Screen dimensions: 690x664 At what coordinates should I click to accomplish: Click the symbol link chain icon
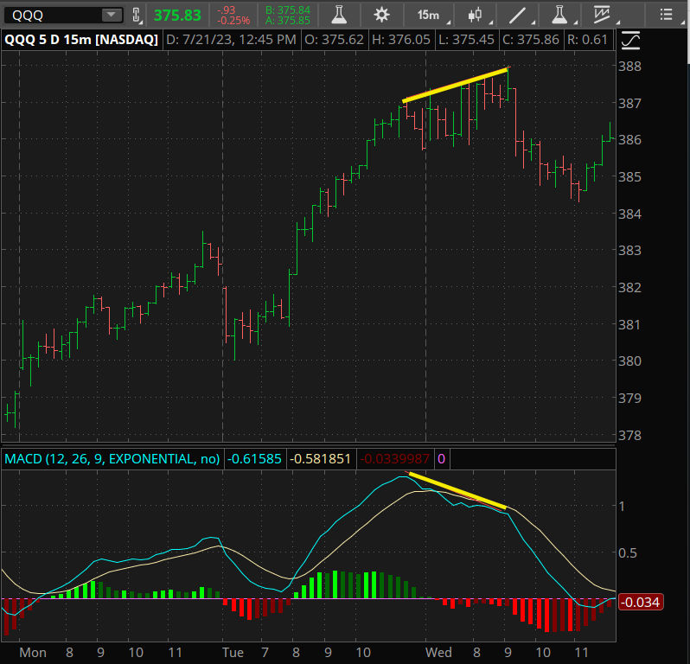(137, 16)
